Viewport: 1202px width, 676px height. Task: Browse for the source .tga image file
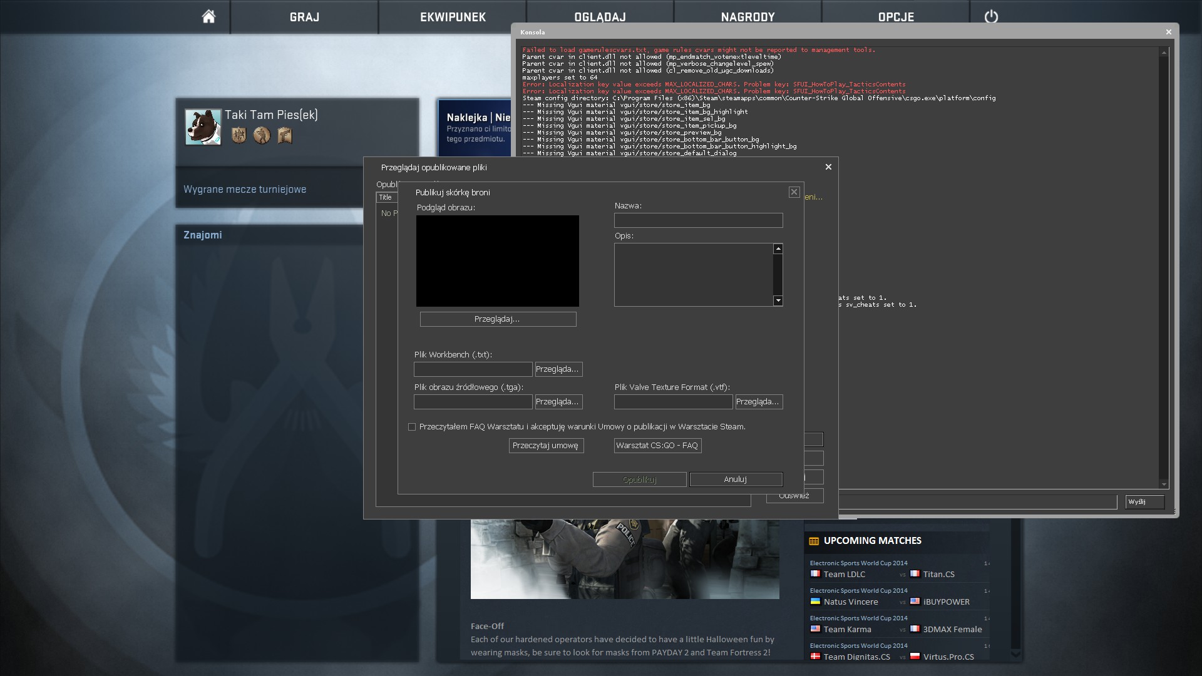pos(558,402)
